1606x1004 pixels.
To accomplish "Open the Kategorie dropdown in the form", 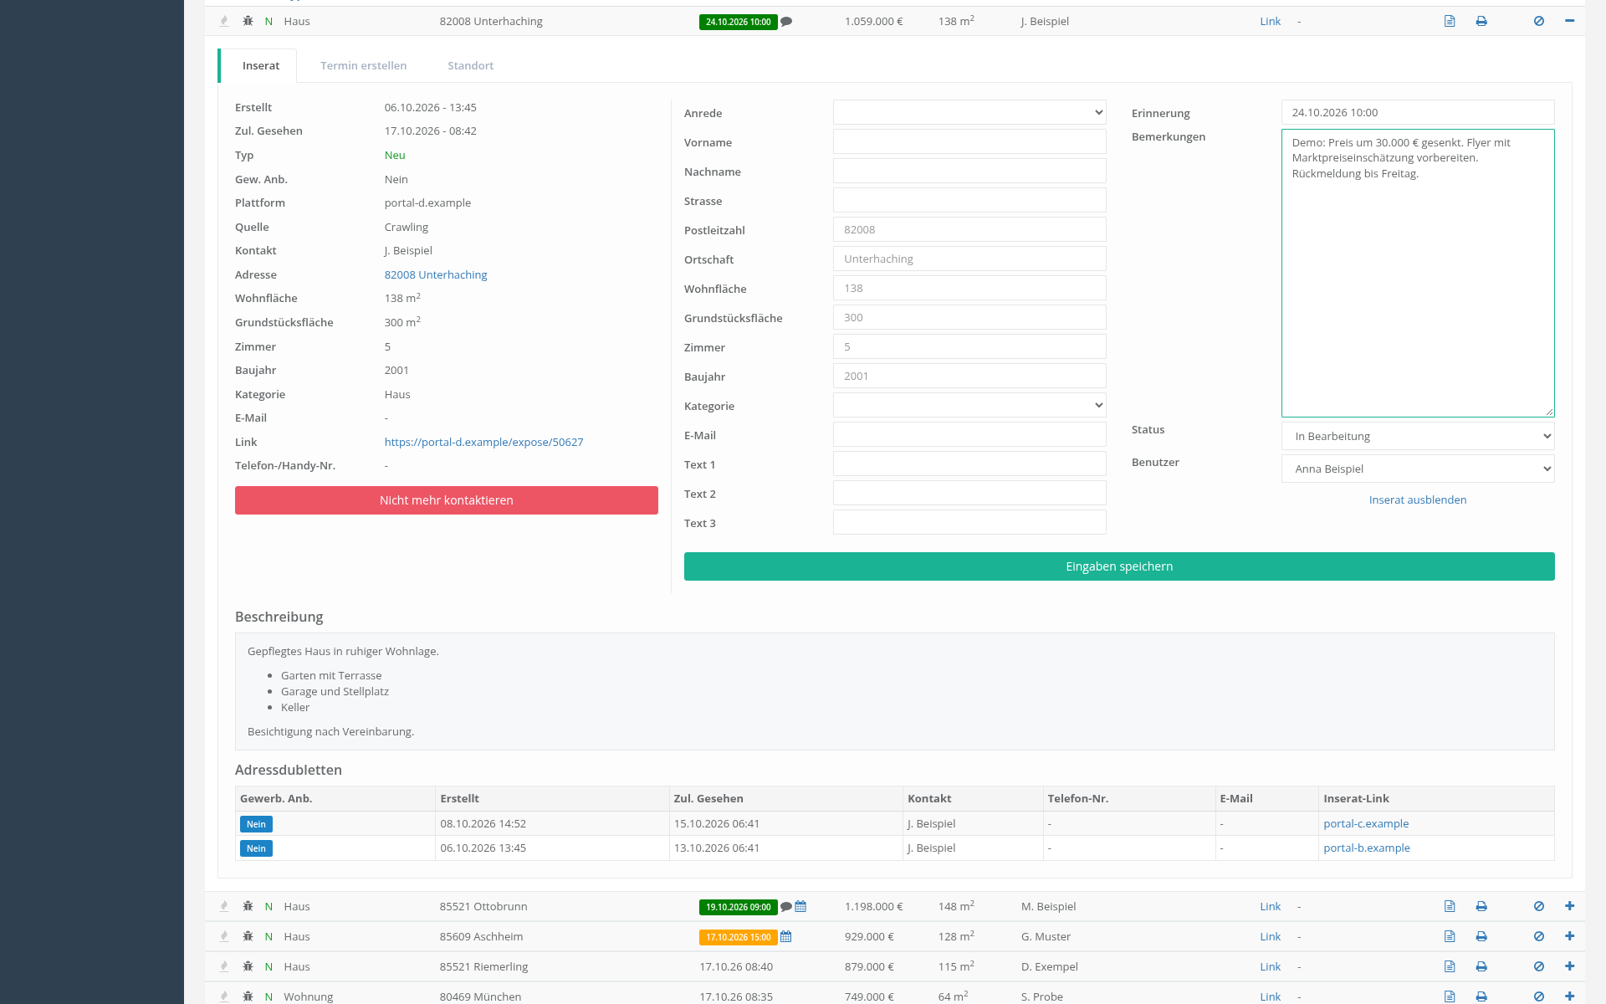I will (969, 405).
